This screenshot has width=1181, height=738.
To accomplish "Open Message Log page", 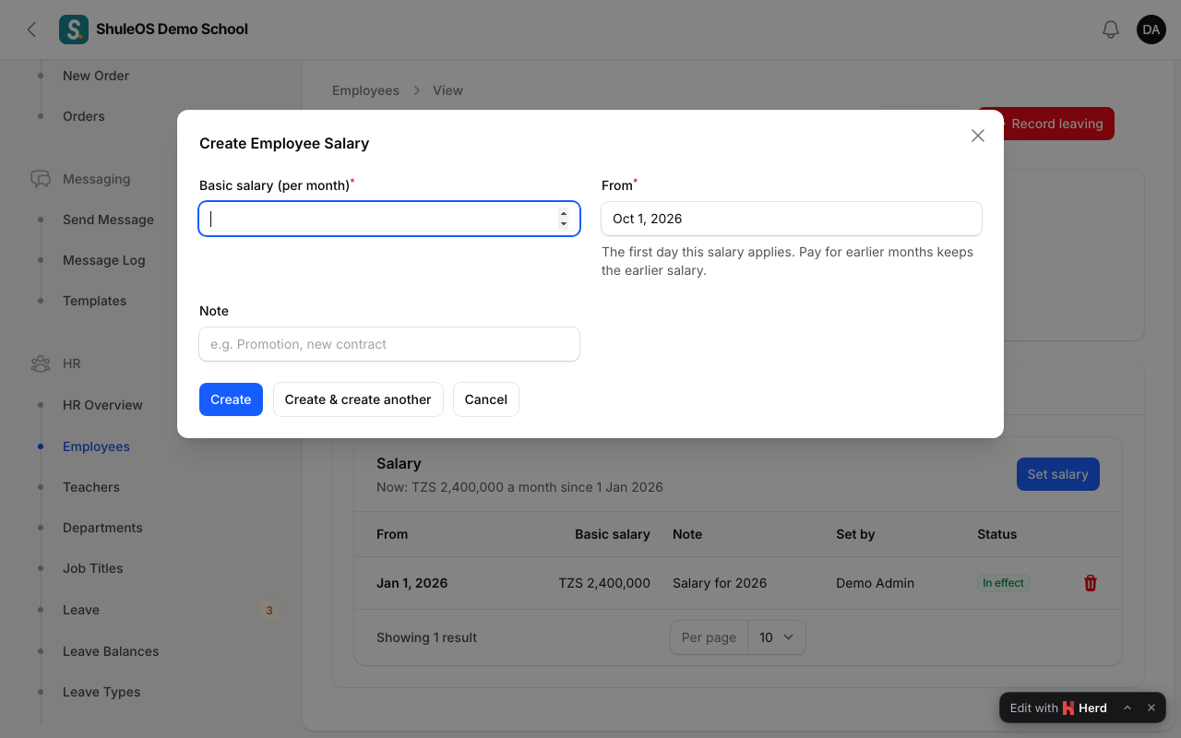I will point(104,260).
